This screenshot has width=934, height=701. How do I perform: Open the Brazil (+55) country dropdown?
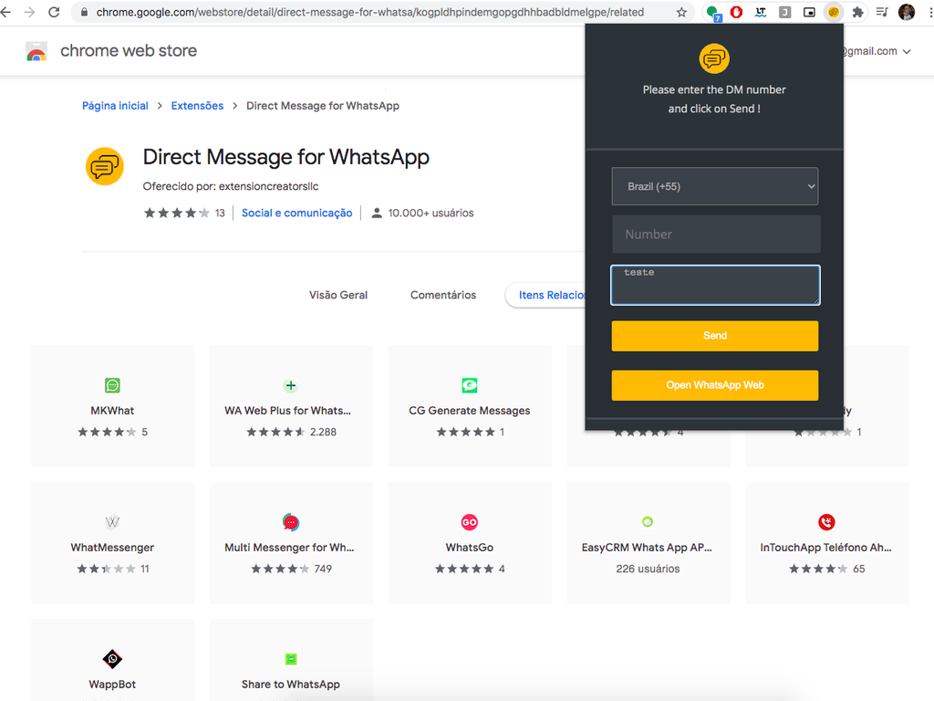[x=715, y=186]
